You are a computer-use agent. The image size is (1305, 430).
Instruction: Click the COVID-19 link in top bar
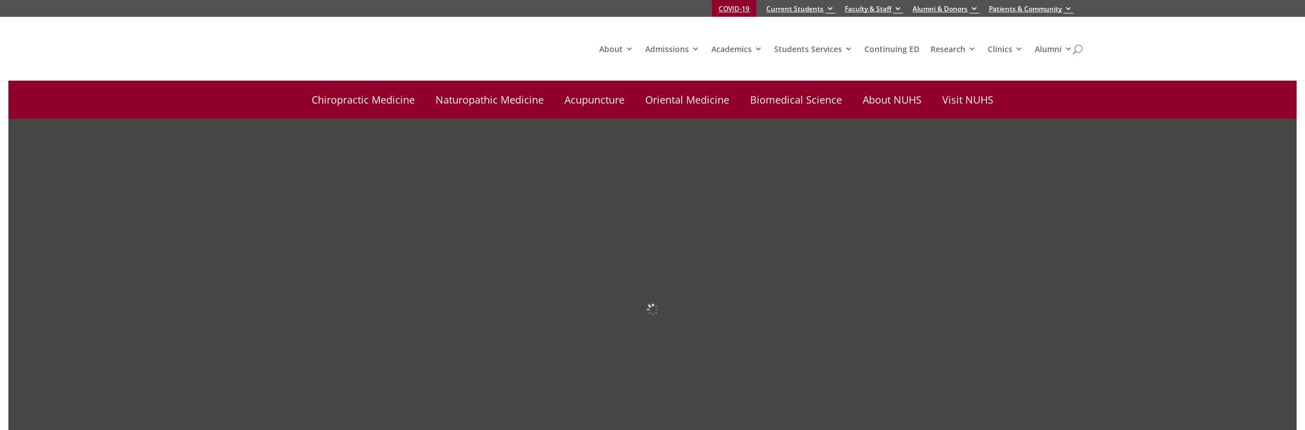click(x=734, y=8)
